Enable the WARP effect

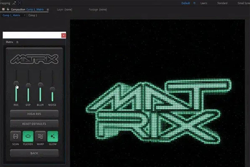tap(40, 137)
